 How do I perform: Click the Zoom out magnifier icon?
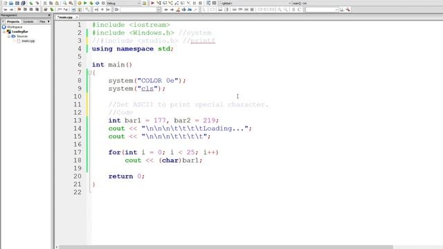(x=286, y=10)
